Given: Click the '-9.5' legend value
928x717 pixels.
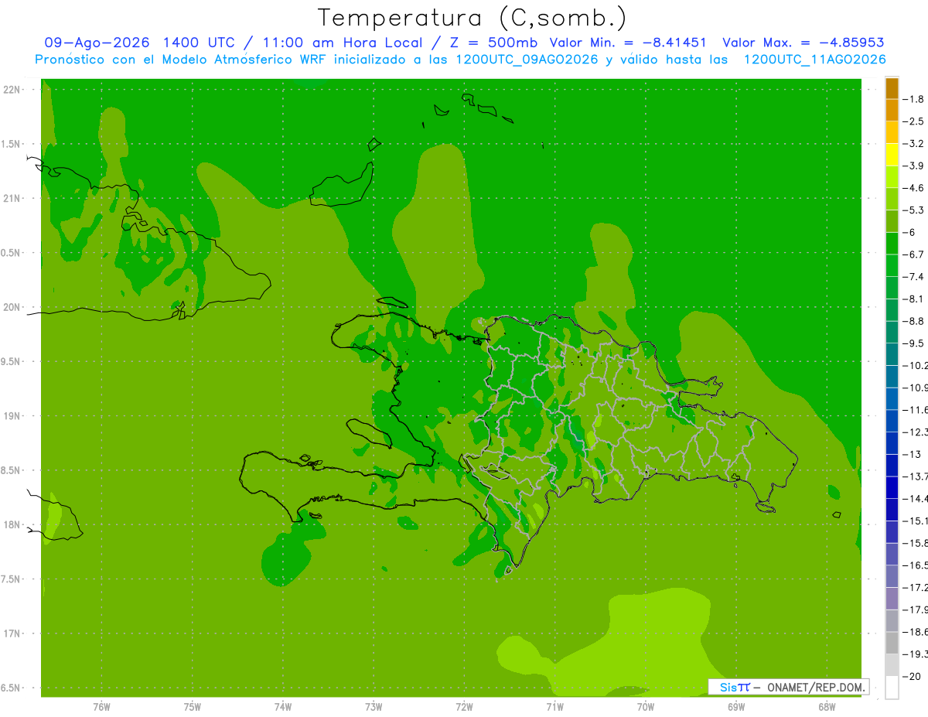Looking at the screenshot, I should (914, 343).
